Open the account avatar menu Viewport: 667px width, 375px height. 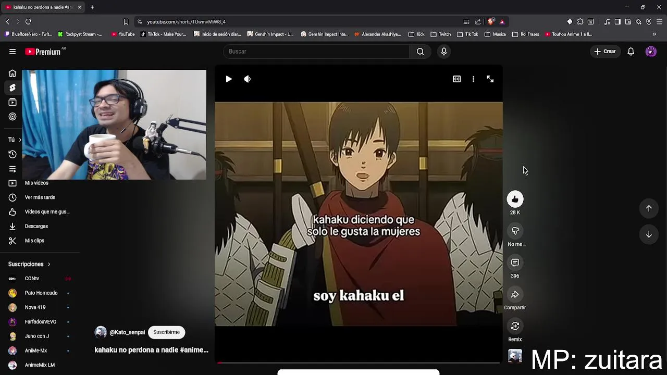coord(651,52)
